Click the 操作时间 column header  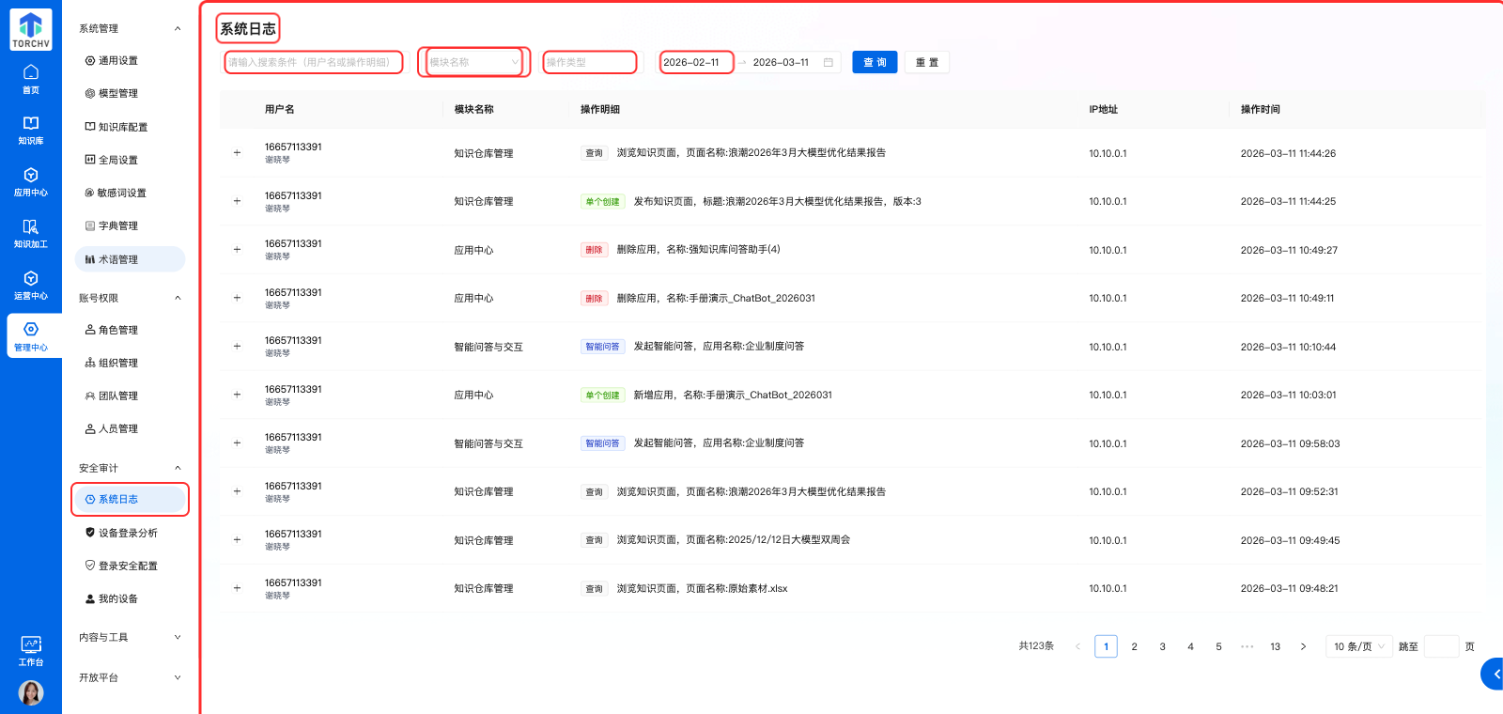click(x=1260, y=110)
